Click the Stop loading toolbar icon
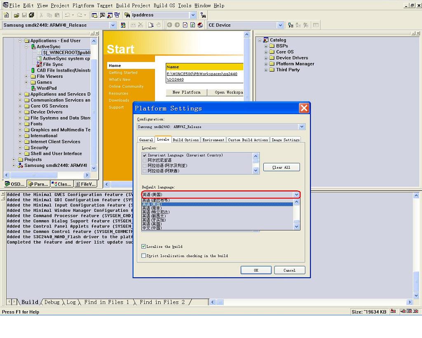Viewport: 422px width, 338px height. [x=185, y=25]
